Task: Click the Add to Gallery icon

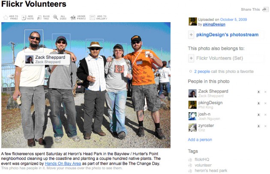Action: pyautogui.click(x=92, y=17)
